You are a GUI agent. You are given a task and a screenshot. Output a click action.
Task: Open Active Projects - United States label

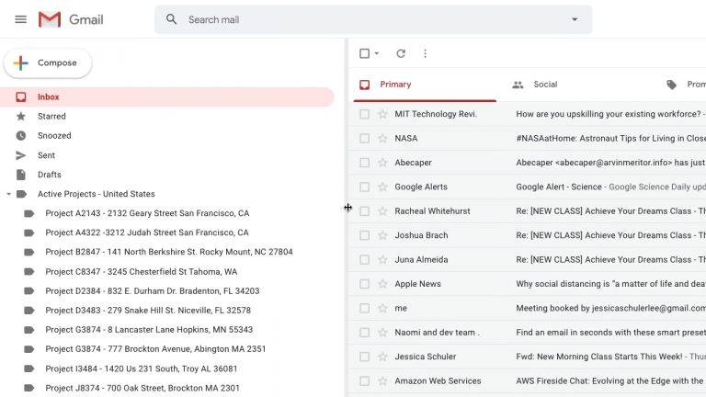(97, 194)
